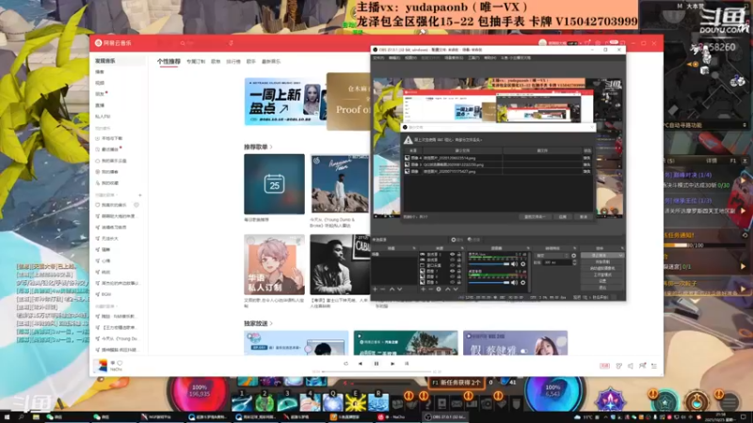Viewport: 753px width, 423px height.
Task: Adjust the second OBS mixer volume slider
Action: click(x=489, y=283)
